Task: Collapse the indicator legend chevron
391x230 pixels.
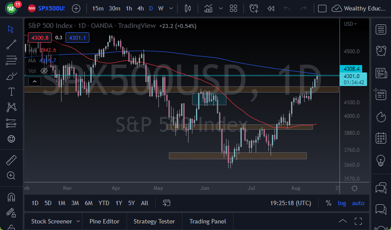Action: pos(34,81)
